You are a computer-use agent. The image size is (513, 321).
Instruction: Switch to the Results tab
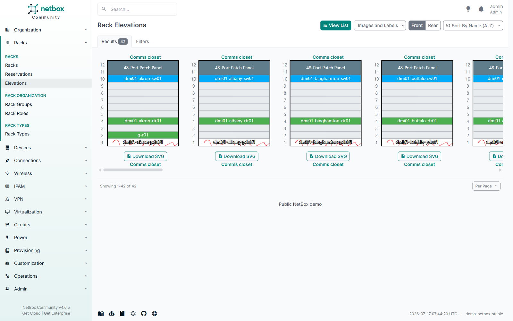click(x=114, y=41)
